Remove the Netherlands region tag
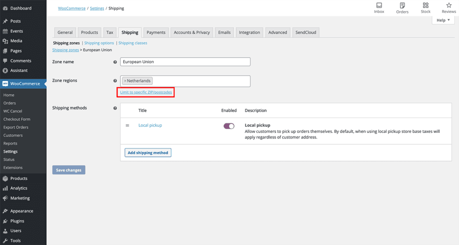 pos(125,81)
